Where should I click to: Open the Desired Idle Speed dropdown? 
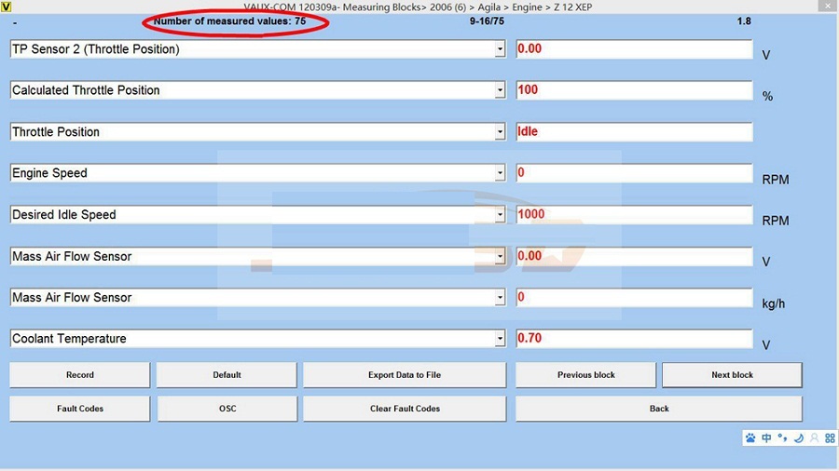[500, 215]
